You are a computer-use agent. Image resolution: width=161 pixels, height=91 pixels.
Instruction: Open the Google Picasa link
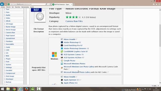click(x=69, y=61)
